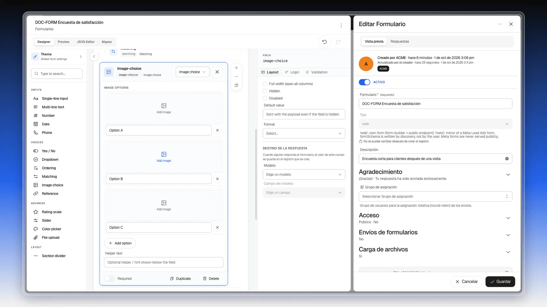Viewport: 547px width, 307px height.
Task: Switch to the Respuestas tab
Action: [x=400, y=42]
